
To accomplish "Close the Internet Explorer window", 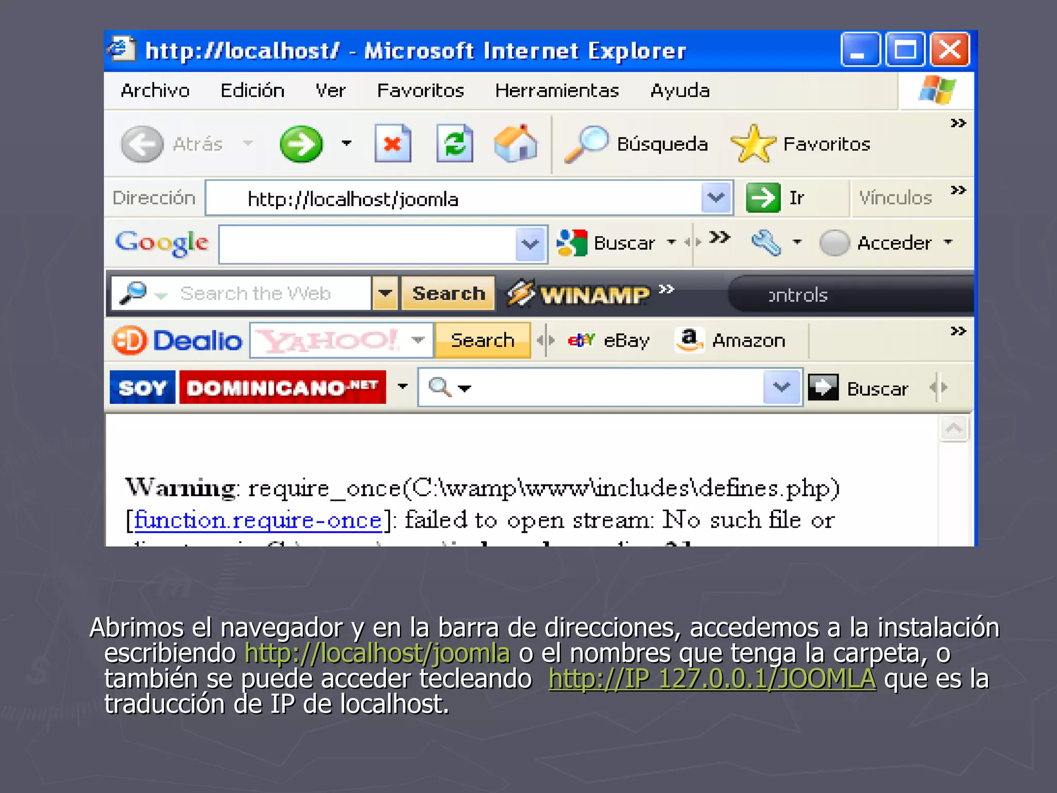I will (x=950, y=50).
